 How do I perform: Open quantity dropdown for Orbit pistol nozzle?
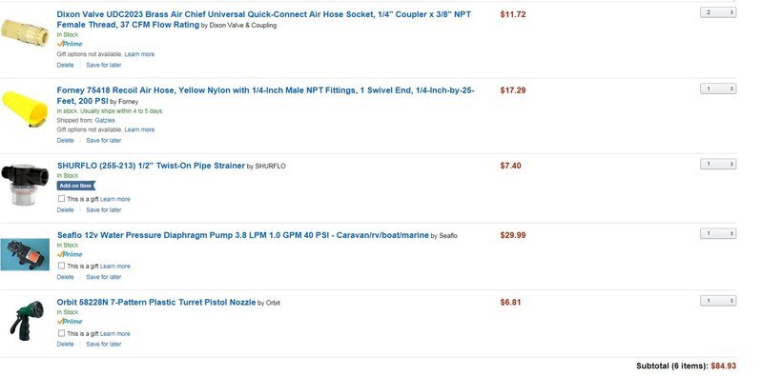pos(718,301)
